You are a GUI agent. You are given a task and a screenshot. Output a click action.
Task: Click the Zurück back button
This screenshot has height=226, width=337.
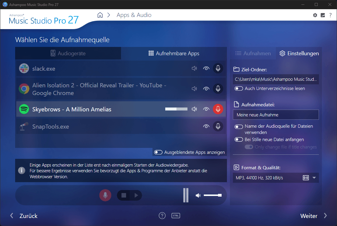click(x=24, y=216)
